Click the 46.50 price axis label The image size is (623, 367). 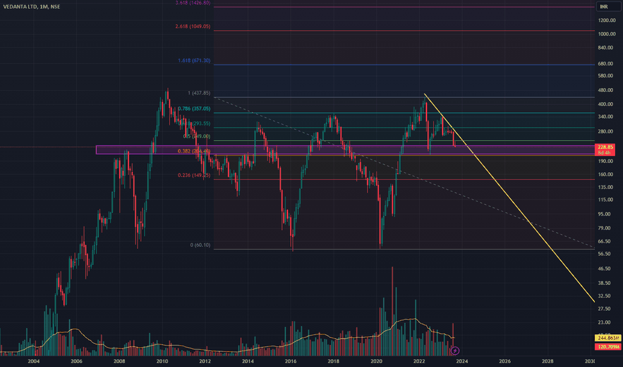[x=604, y=269]
